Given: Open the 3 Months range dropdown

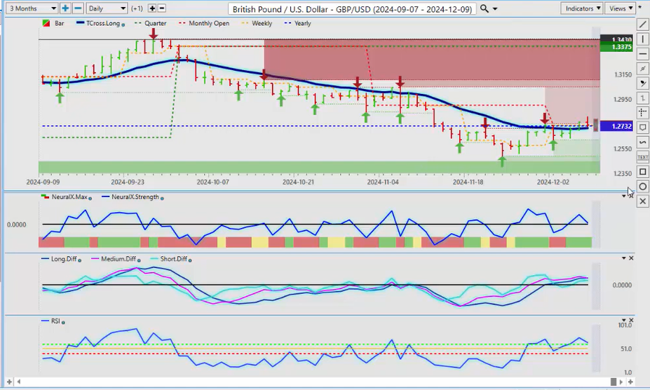Looking at the screenshot, I should point(31,8).
